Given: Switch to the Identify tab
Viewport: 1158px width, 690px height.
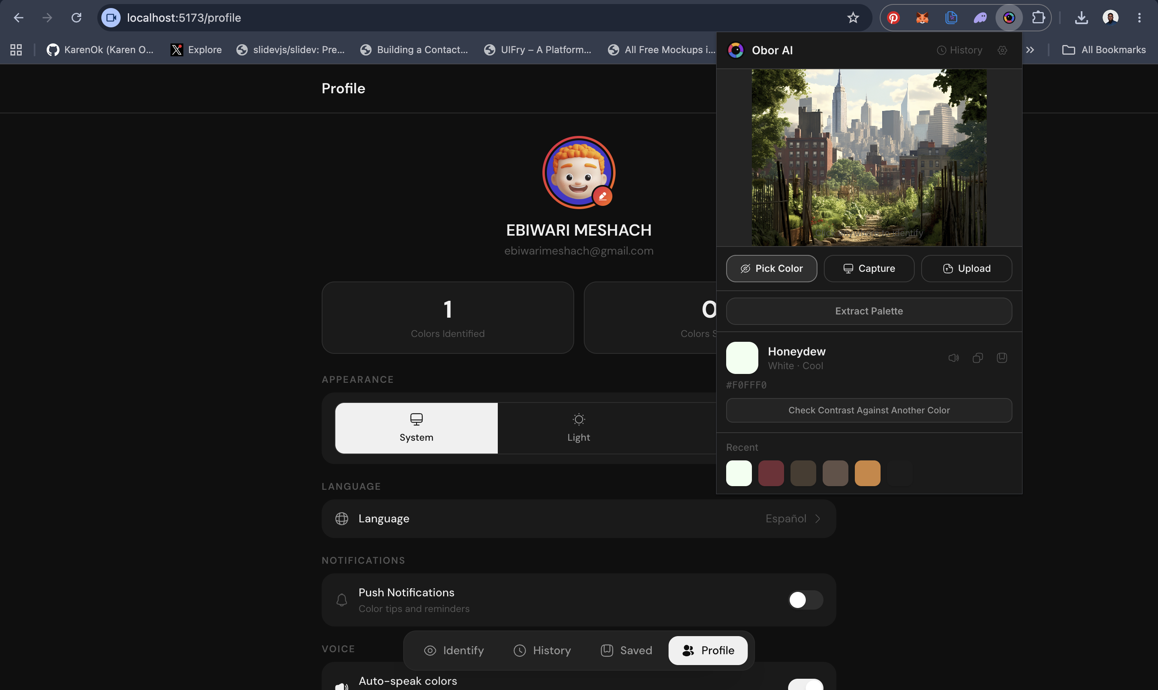Looking at the screenshot, I should point(454,651).
